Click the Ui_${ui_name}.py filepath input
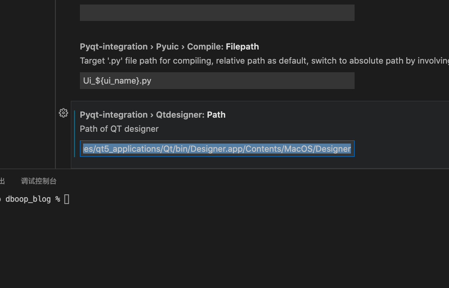Image resolution: width=449 pixels, height=288 pixels. [217, 81]
